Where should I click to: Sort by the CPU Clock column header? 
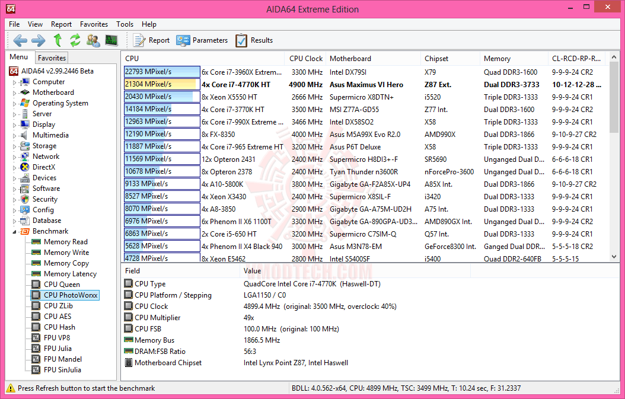tap(305, 58)
